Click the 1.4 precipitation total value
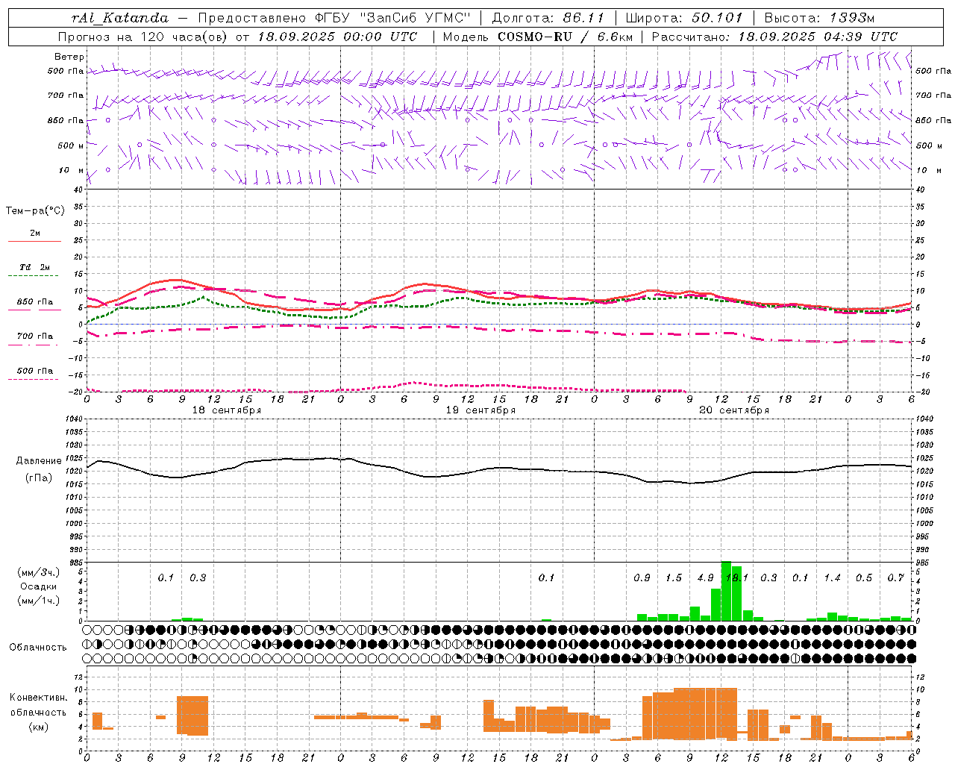Image resolution: width=955 pixels, height=764 pixels. [832, 578]
